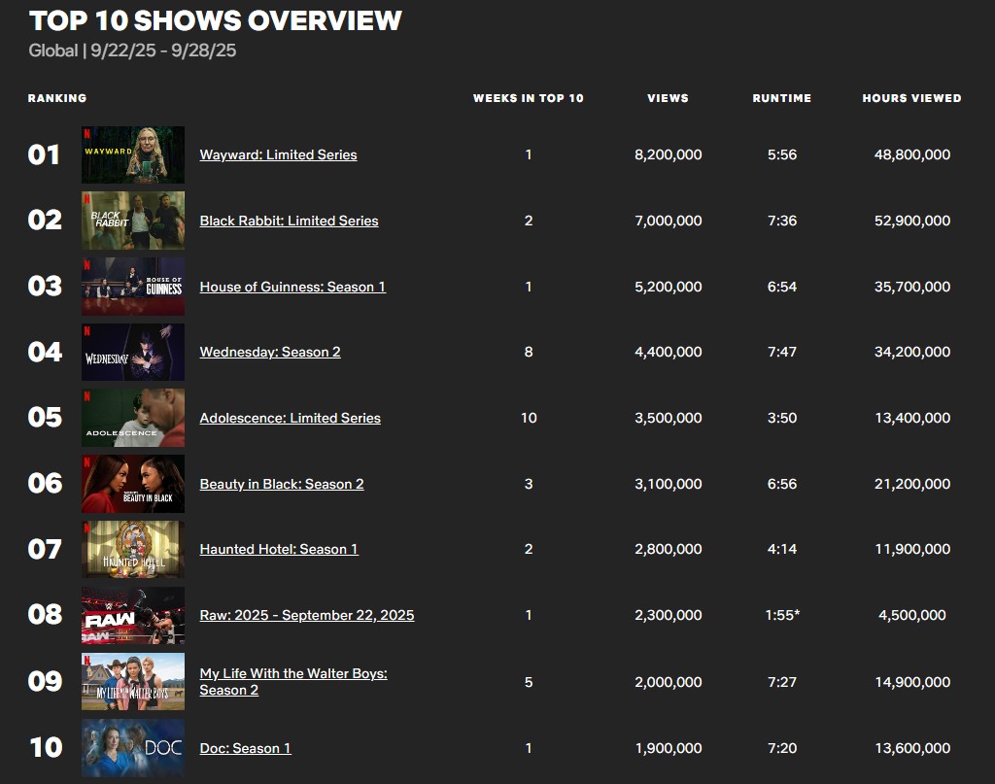Go to Adolescence: Limited Series page

[290, 418]
